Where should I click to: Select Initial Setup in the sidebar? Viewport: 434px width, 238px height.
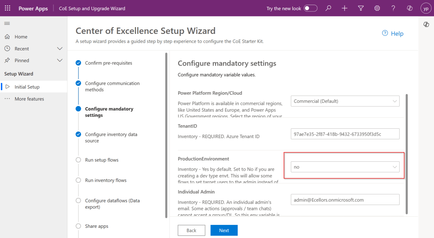[27, 87]
